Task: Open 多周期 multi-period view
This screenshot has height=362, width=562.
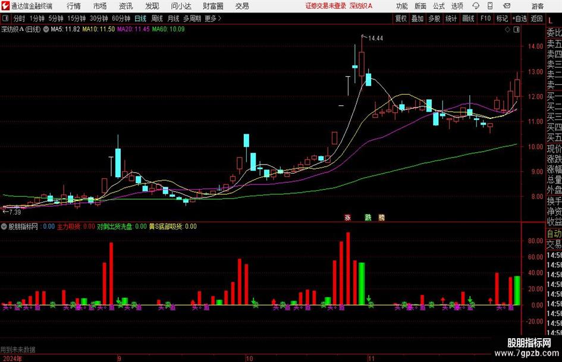Action: [192, 18]
